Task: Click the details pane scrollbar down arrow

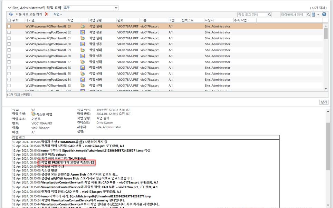Action: tap(328, 205)
